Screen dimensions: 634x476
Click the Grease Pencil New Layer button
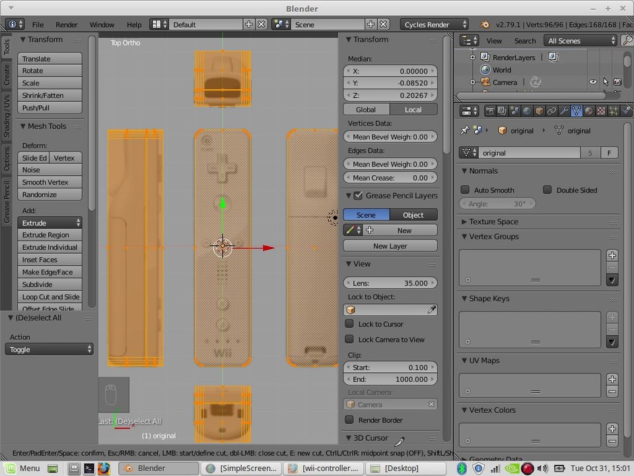coord(390,246)
